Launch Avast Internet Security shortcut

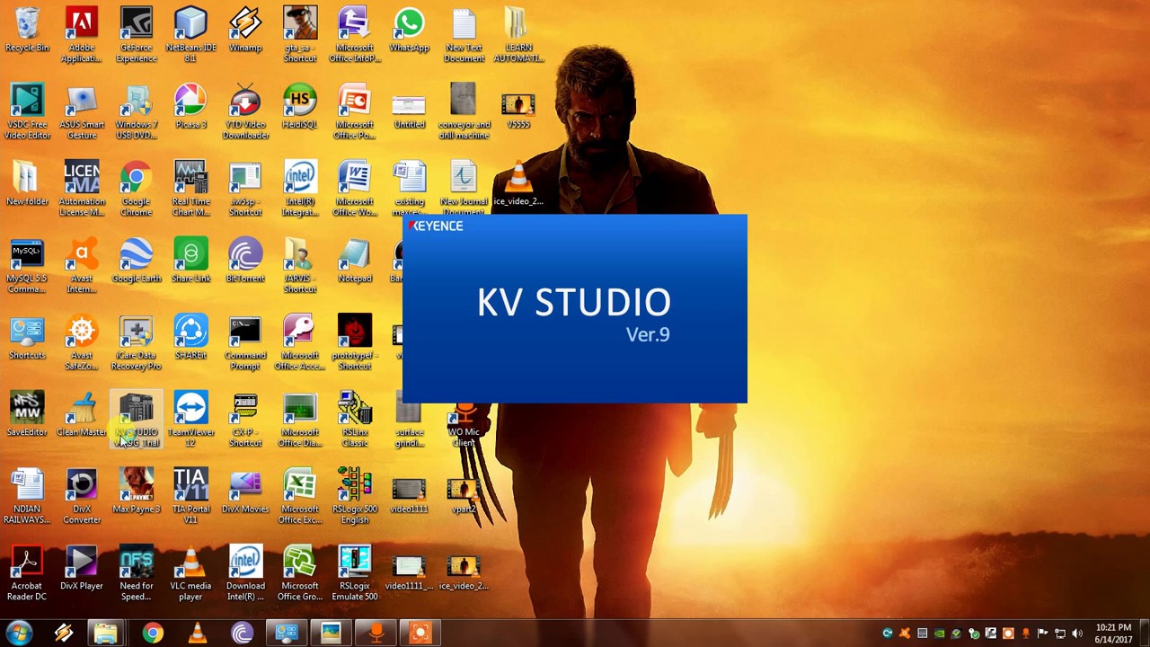click(82, 266)
